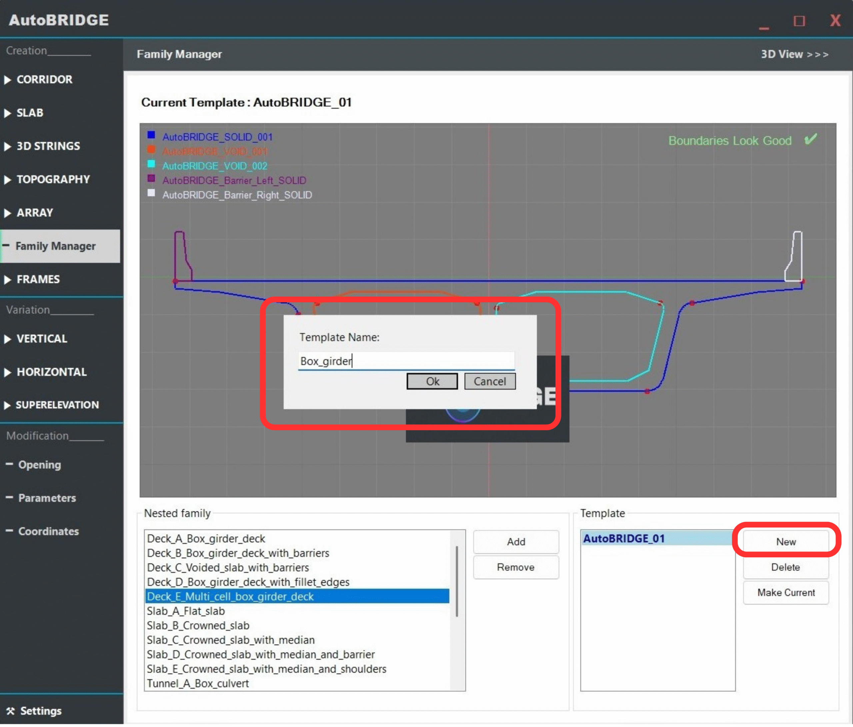Click the white Barrier_Right_SOLID legend square
Image resolution: width=853 pixels, height=727 pixels.
(152, 193)
